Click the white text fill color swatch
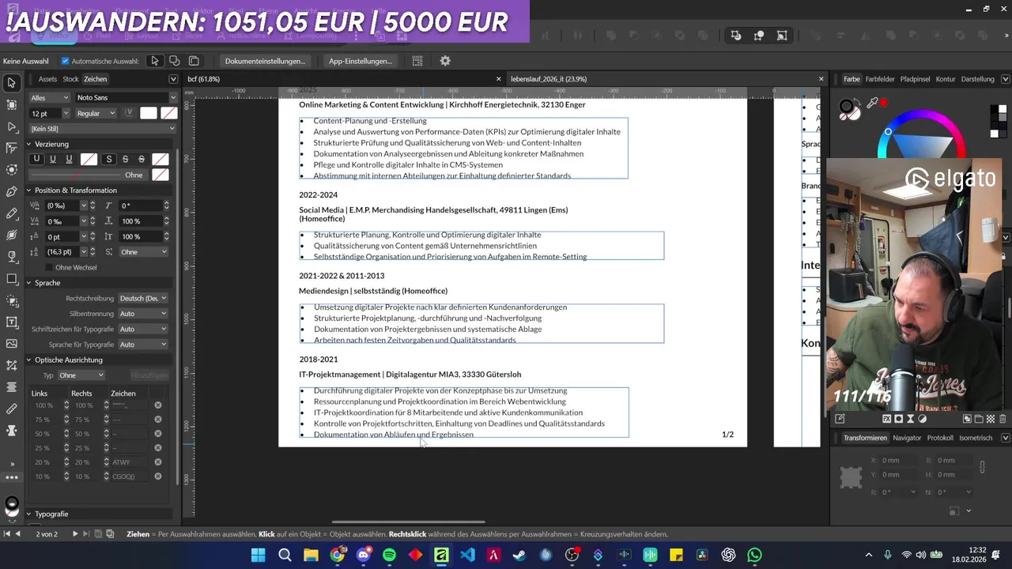Viewport: 1012px width, 569px height. pos(149,113)
